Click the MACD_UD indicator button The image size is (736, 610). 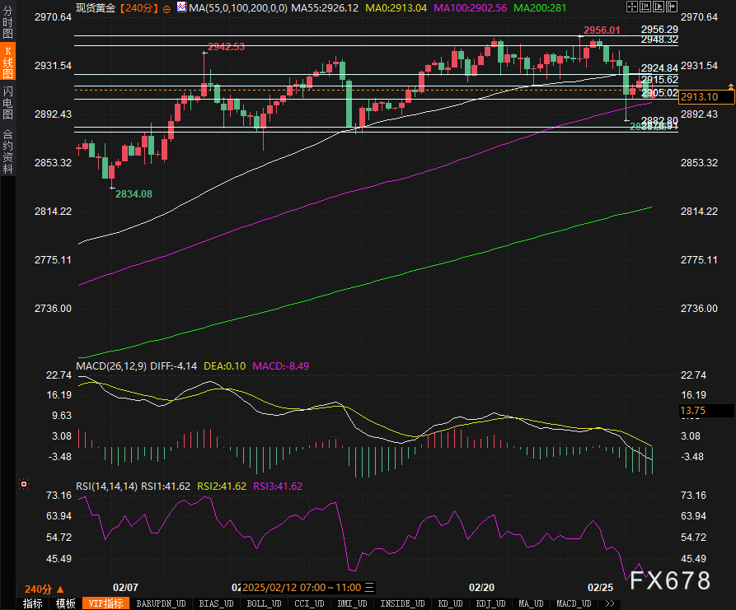tap(574, 603)
